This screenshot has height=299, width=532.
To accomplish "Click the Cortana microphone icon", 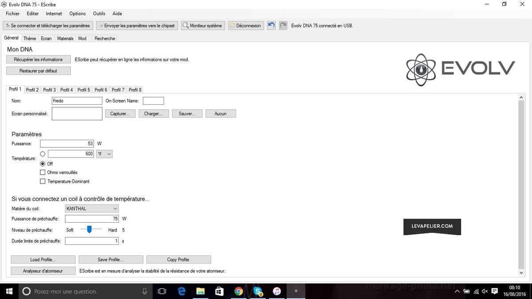I will click(145, 291).
